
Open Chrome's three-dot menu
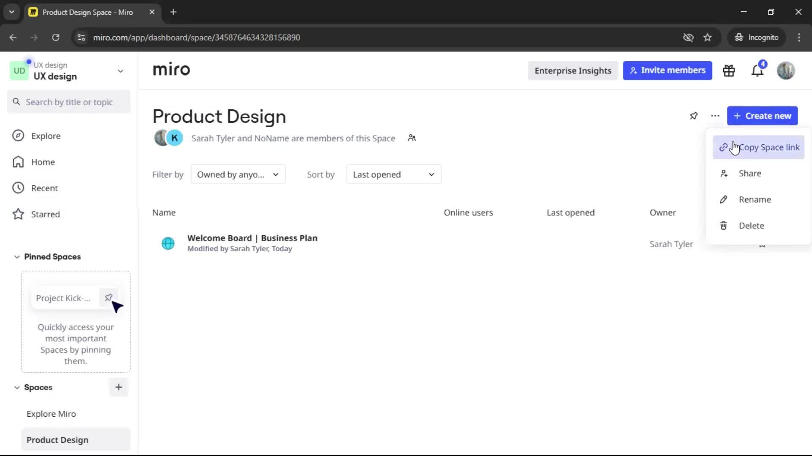click(x=799, y=37)
